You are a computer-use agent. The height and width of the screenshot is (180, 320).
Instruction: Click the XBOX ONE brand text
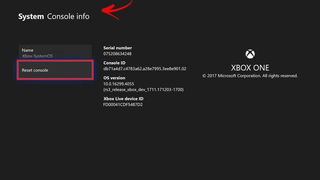(x=250, y=68)
